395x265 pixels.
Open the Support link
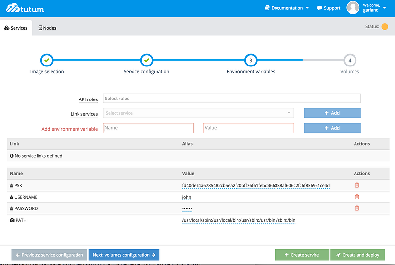click(x=328, y=8)
